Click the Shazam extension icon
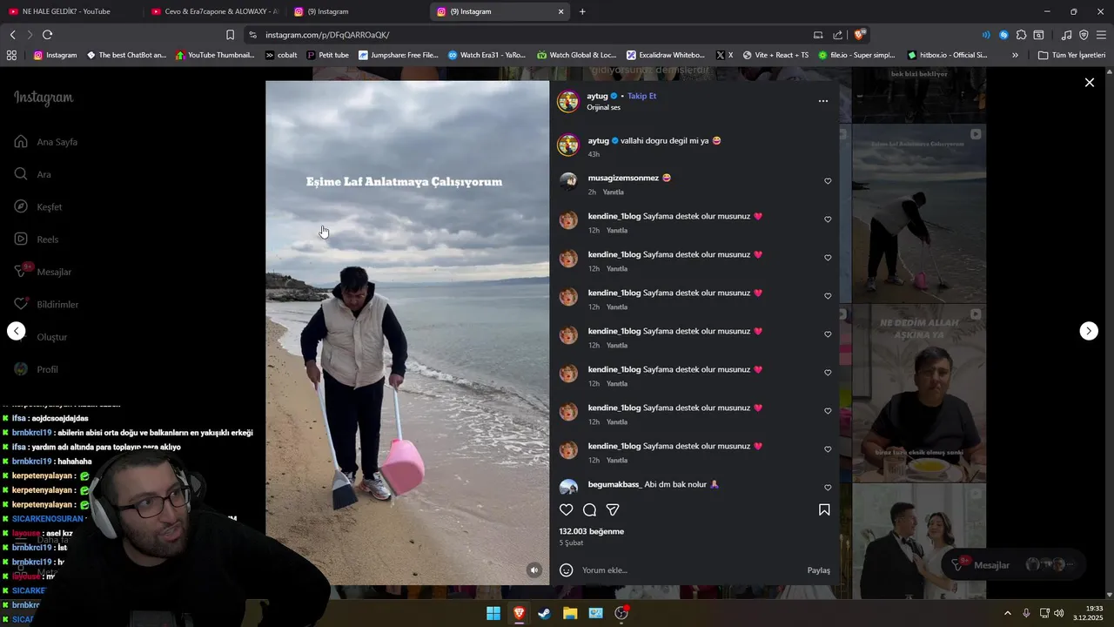 pos(1003,35)
